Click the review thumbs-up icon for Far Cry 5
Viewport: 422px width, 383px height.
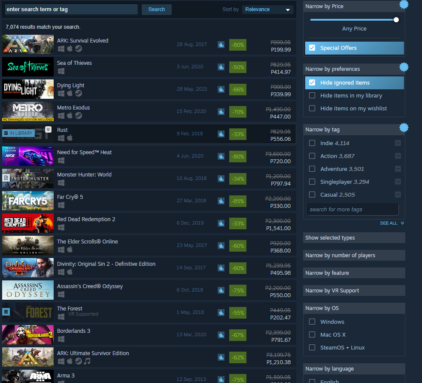click(221, 201)
